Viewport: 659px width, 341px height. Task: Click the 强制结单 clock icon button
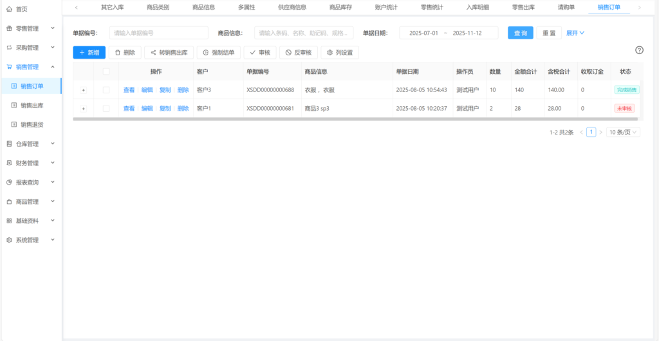coord(218,53)
